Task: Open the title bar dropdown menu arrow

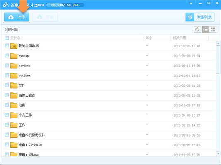Action: click(191, 3)
